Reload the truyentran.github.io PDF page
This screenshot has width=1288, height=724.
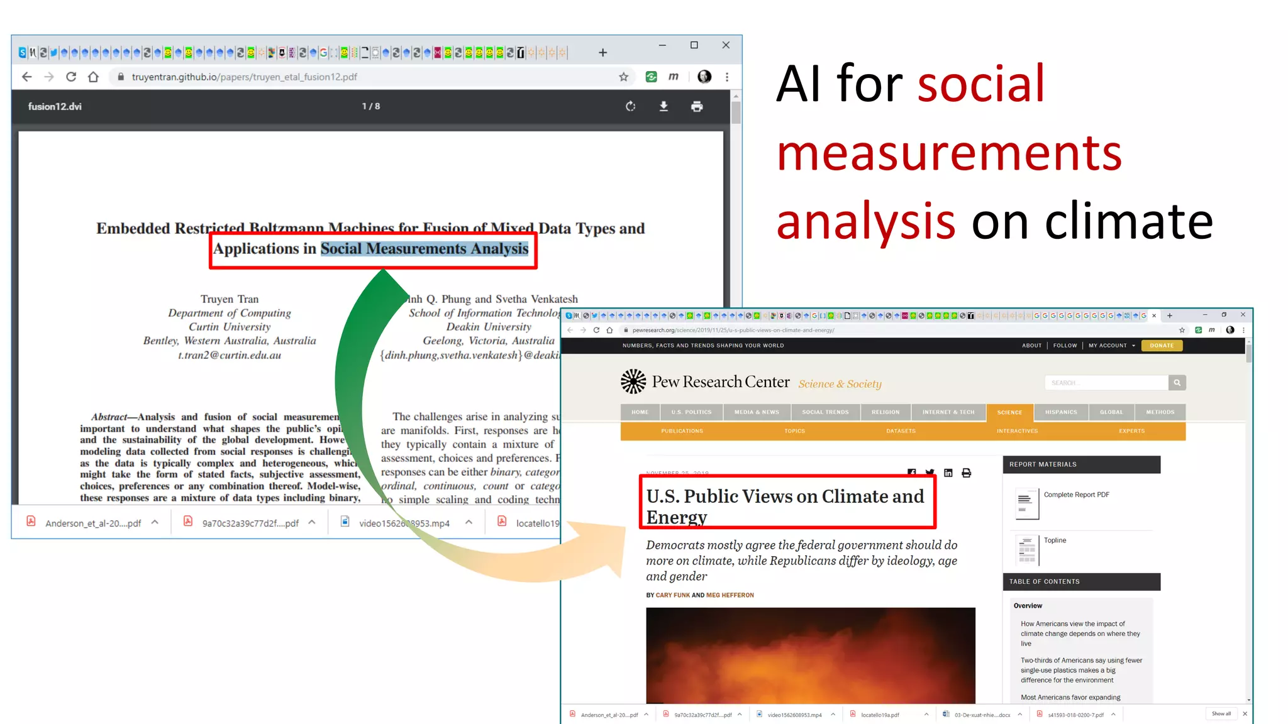[71, 77]
